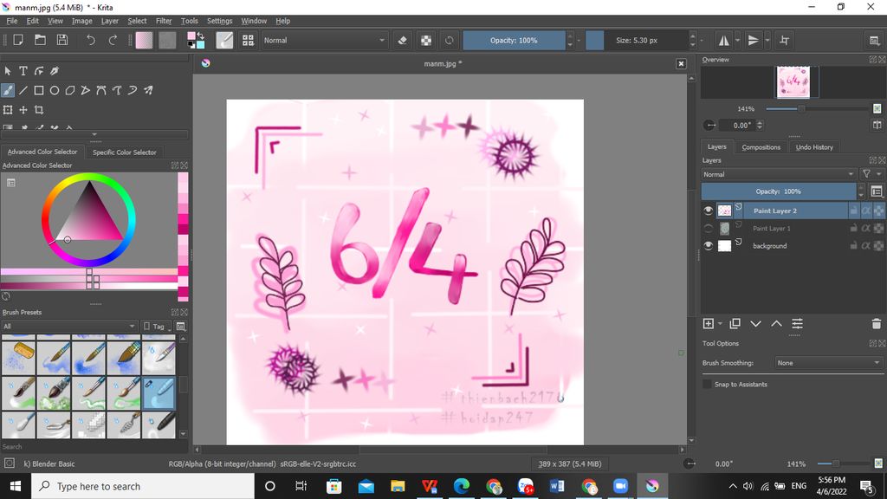This screenshot has height=499, width=887.
Task: Open the Select menu
Action: point(137,21)
